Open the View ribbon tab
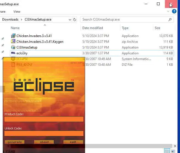 [x=17, y=12]
